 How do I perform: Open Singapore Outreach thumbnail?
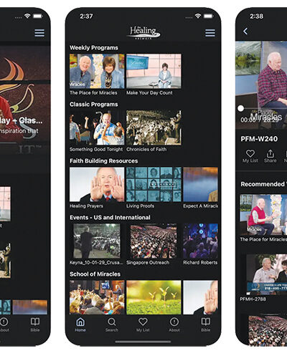tap(154, 241)
